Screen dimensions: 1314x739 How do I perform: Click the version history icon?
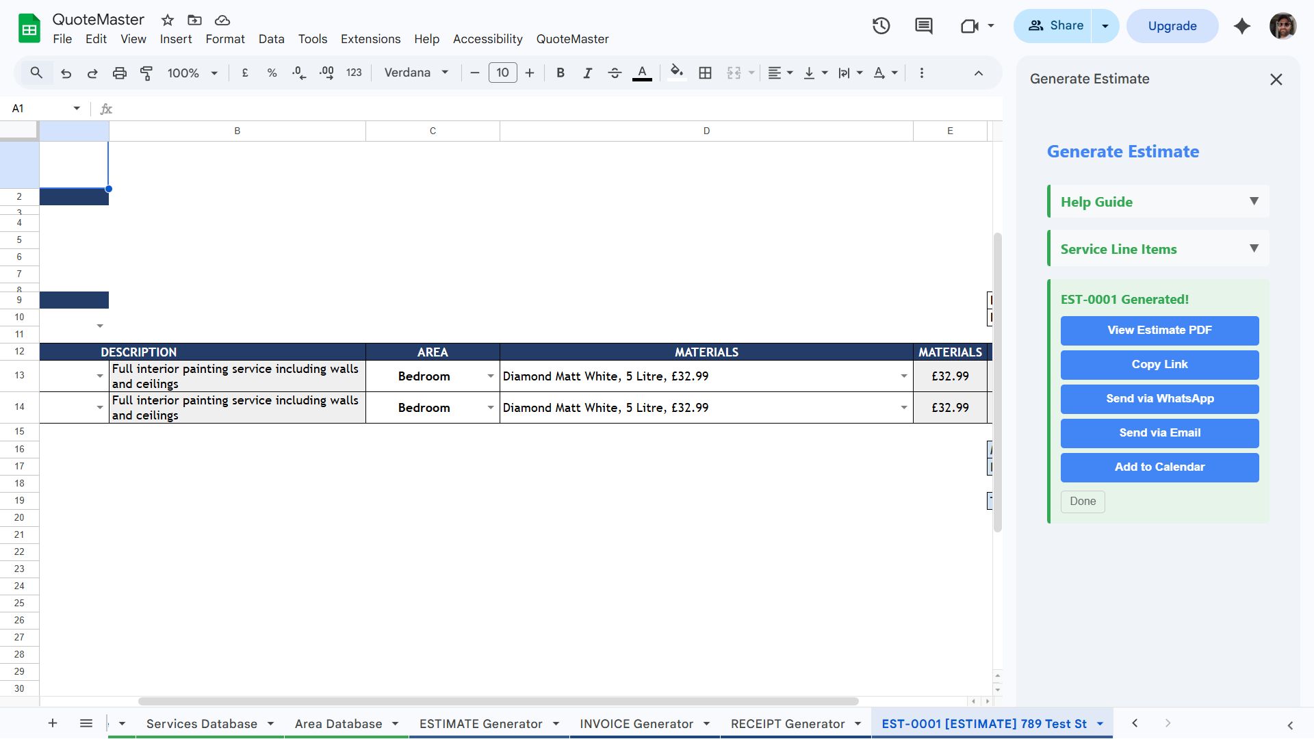click(881, 25)
